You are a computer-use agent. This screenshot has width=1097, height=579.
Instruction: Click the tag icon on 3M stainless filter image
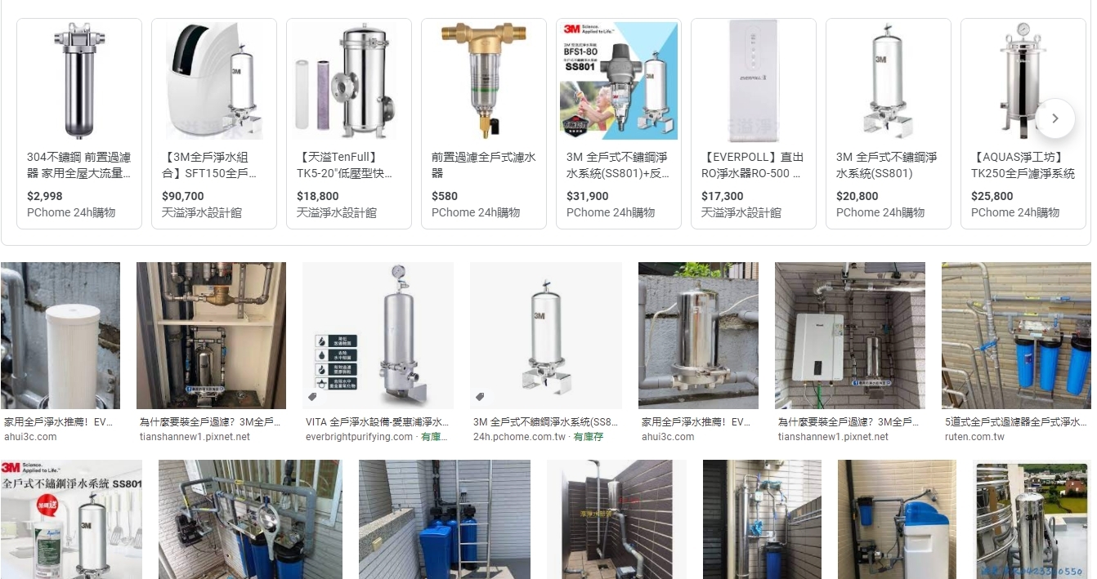tap(480, 397)
